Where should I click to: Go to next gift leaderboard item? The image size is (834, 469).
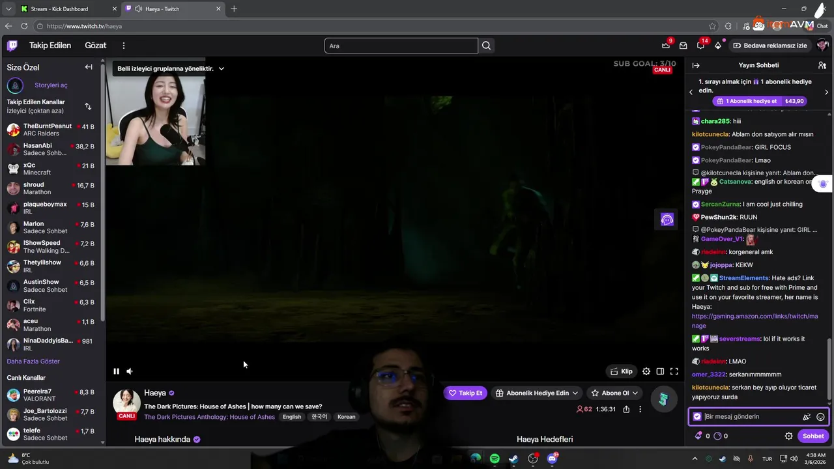tap(826, 92)
